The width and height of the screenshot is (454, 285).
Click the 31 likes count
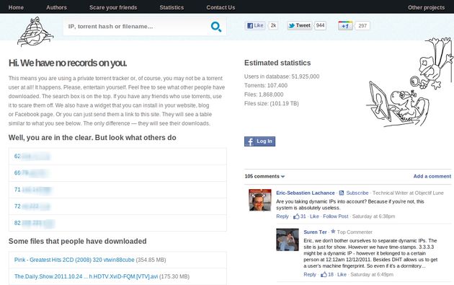tap(303, 216)
